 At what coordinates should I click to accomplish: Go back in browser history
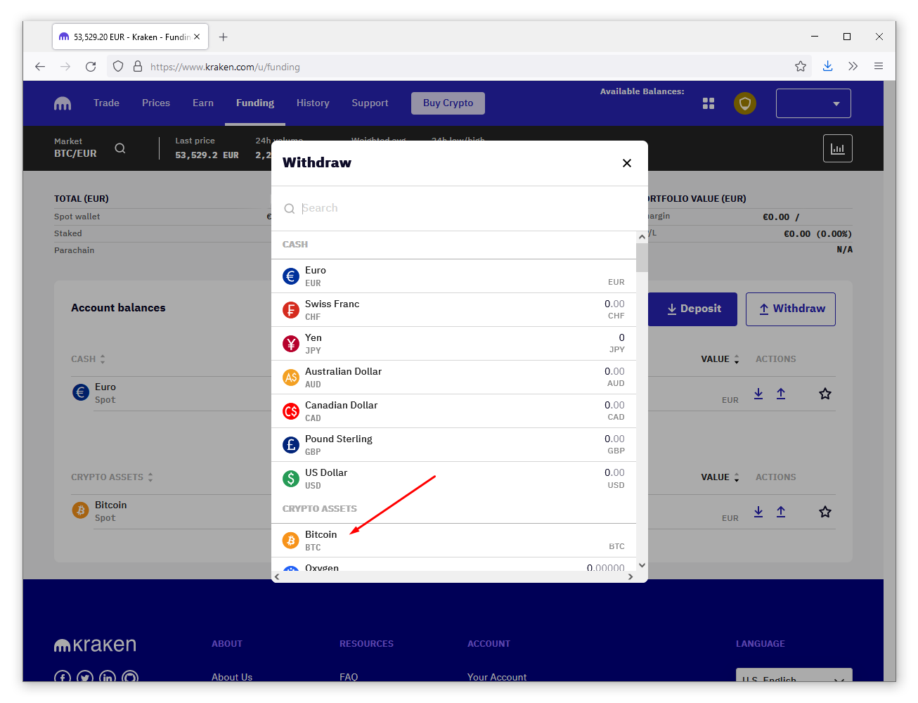click(x=40, y=67)
